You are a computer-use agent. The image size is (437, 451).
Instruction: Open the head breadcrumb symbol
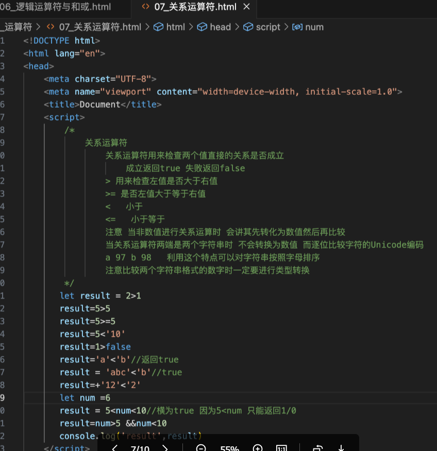point(220,27)
